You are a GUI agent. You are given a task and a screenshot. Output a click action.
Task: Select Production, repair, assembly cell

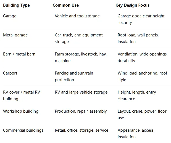(81, 111)
